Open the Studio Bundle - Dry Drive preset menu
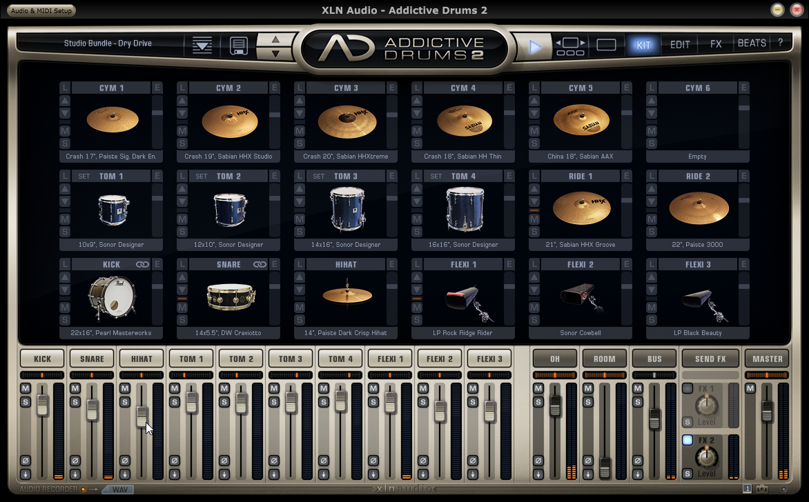 click(108, 43)
